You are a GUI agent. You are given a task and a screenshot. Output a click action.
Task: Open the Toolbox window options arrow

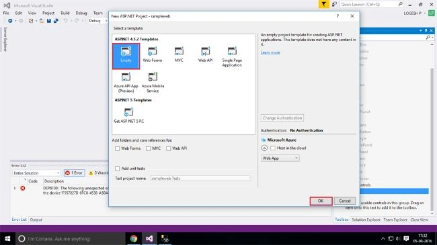coord(421,30)
